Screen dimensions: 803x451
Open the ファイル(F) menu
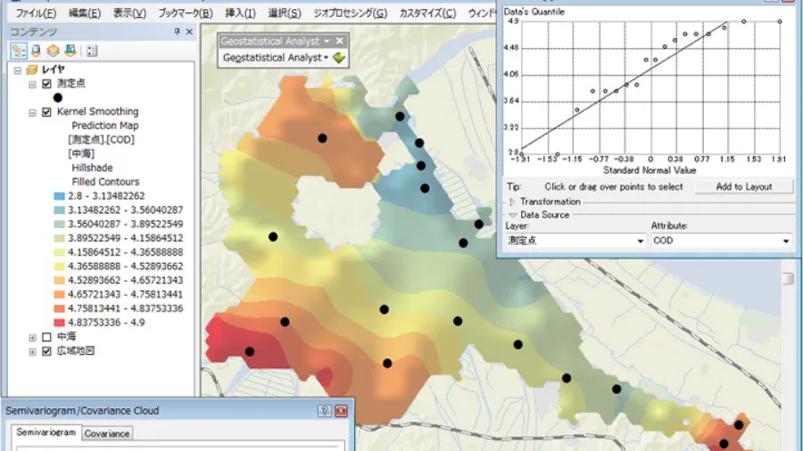(36, 13)
